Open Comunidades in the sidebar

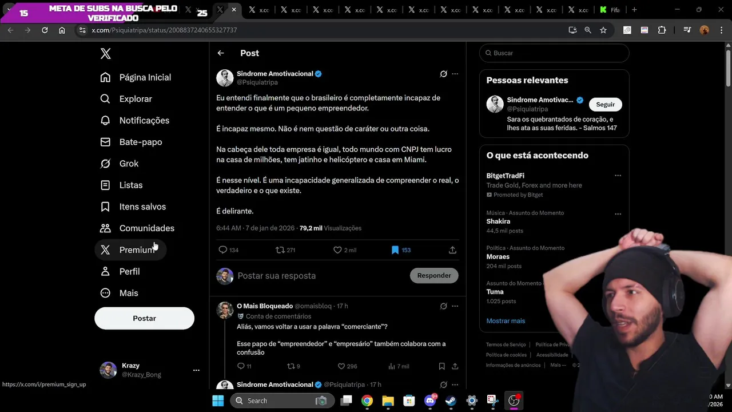coord(137,228)
